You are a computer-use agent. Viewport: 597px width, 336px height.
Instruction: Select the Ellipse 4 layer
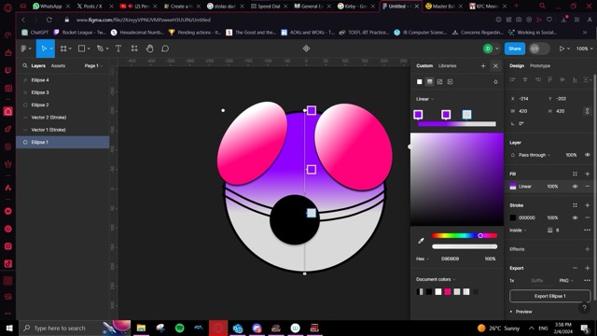62,80
